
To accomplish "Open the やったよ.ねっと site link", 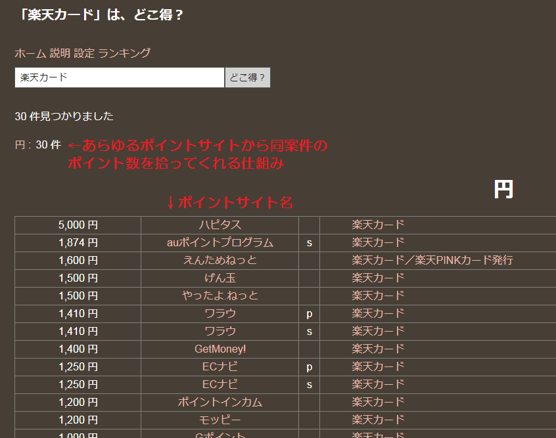I will click(x=220, y=296).
